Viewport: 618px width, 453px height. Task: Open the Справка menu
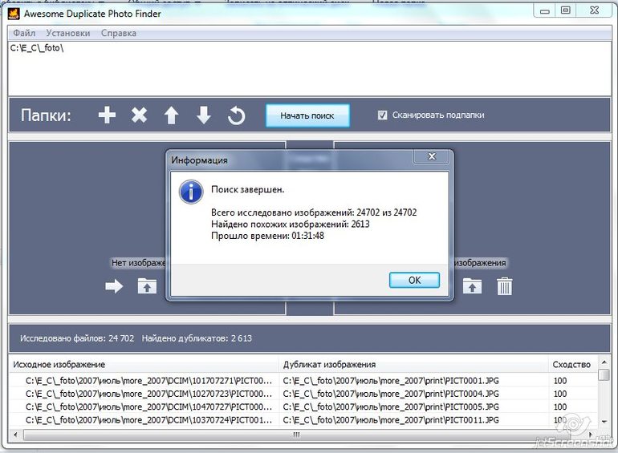click(x=119, y=33)
